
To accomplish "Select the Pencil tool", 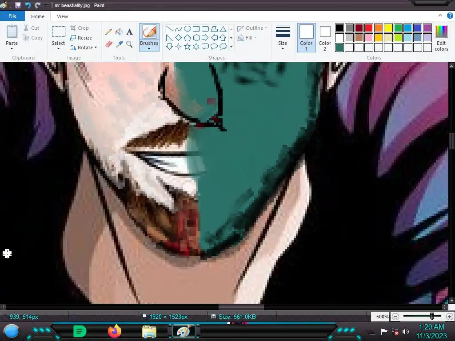I will [x=108, y=32].
